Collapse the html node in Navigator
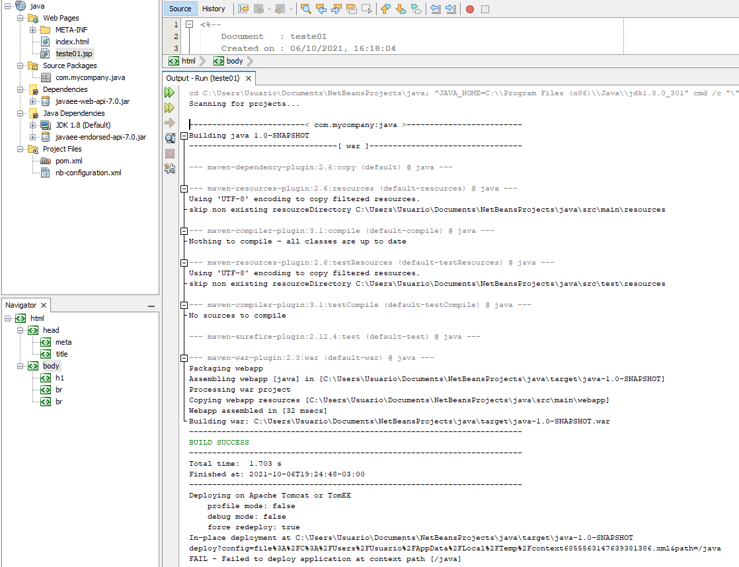This screenshot has width=739, height=567. 7,318
